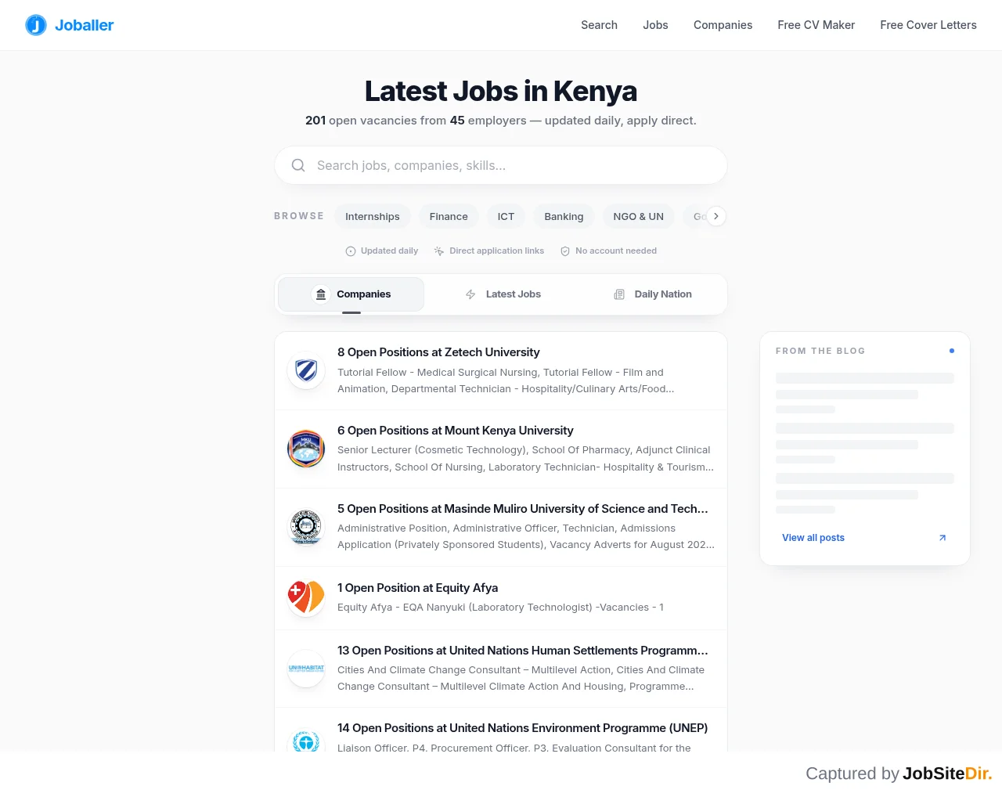Click the newspaper icon beside Daily Nation
The height and width of the screenshot is (797, 1002).
pyautogui.click(x=619, y=294)
